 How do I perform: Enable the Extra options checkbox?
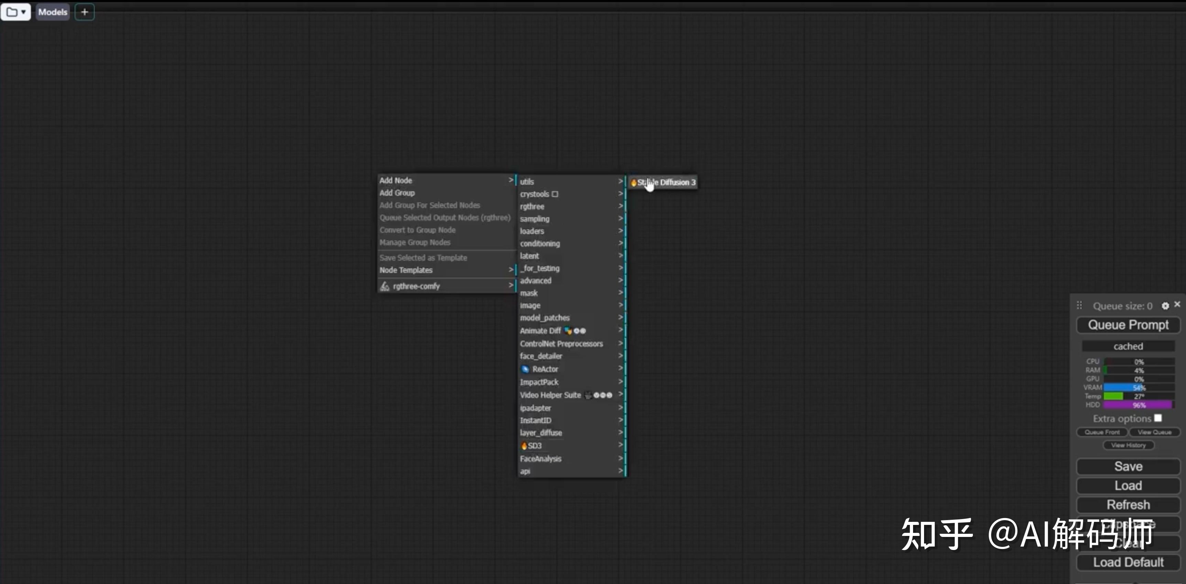1158,417
